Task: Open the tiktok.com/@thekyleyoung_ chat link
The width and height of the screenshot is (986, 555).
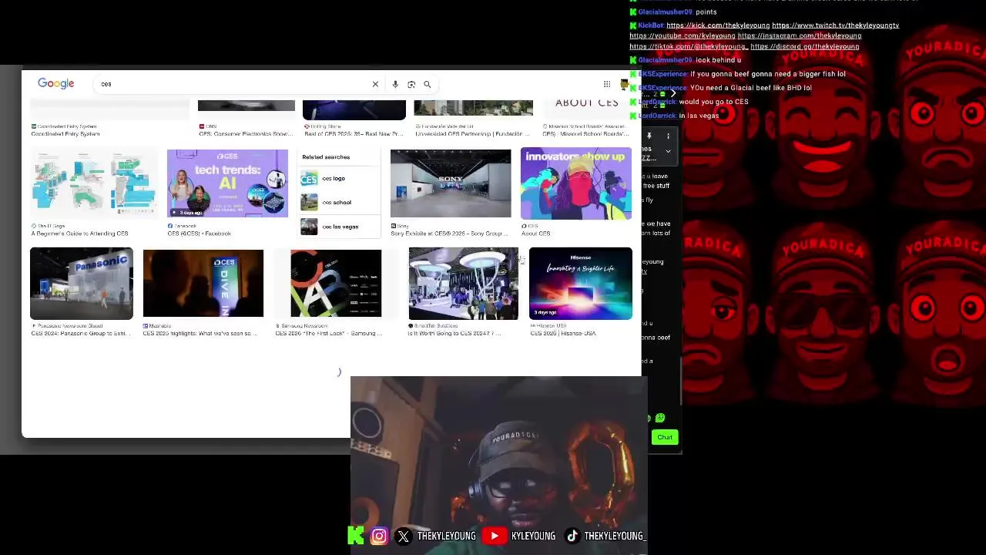Action: (689, 47)
